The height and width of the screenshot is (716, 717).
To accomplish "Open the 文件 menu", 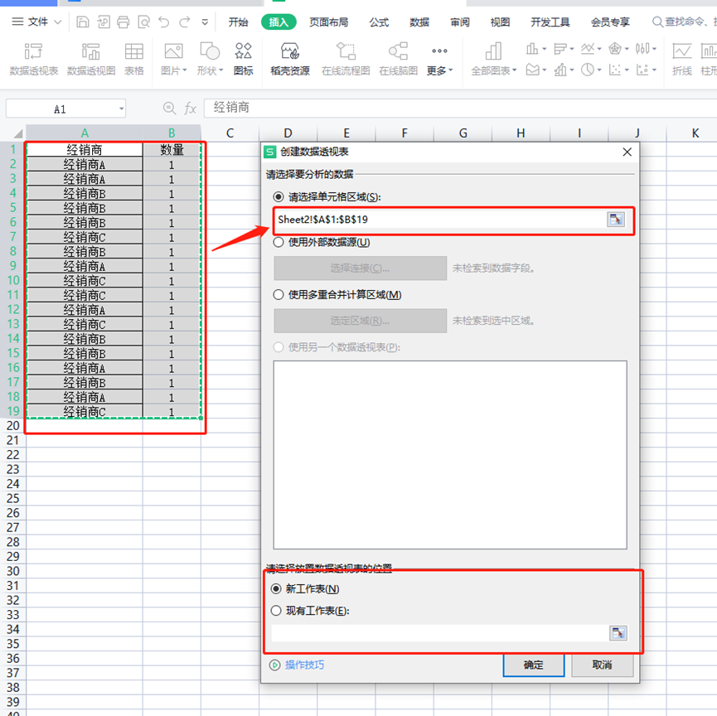I will (36, 22).
